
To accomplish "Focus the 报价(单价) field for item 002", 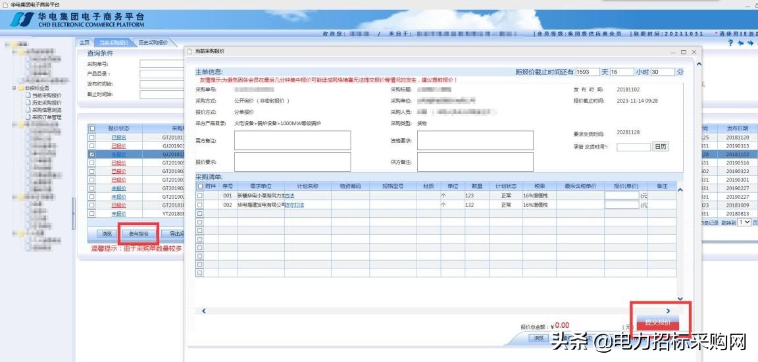I will [622, 205].
